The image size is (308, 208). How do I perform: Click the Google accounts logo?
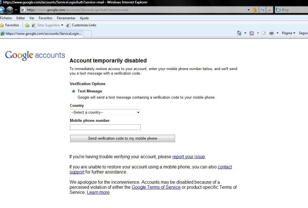(x=35, y=55)
